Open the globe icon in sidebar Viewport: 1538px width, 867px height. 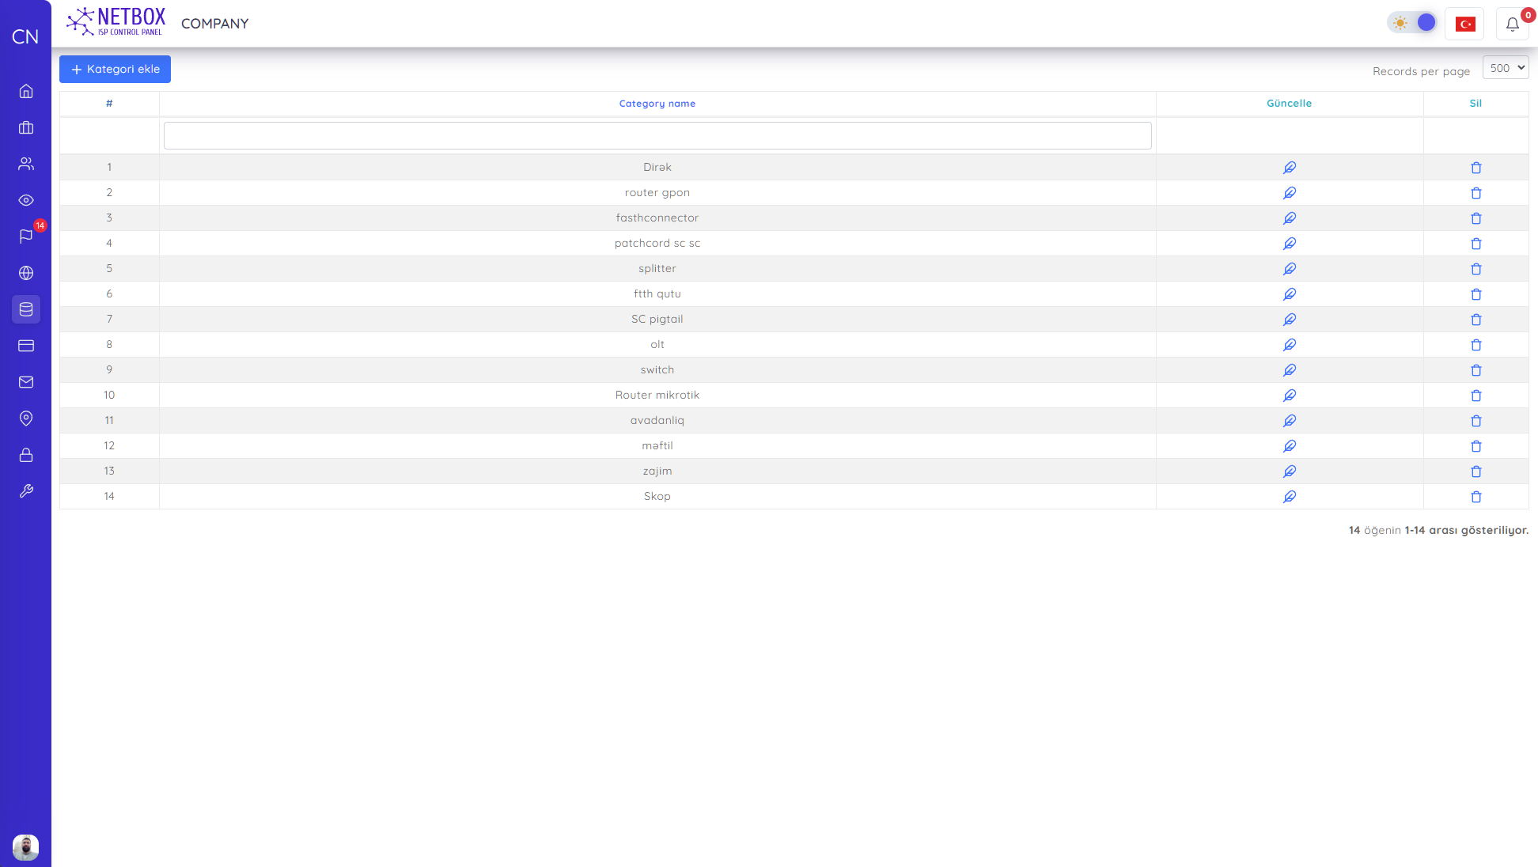click(x=26, y=273)
